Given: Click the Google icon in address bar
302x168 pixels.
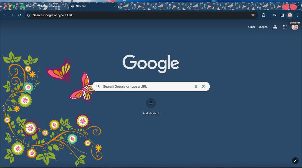Looking at the screenshot, I should [29, 15].
